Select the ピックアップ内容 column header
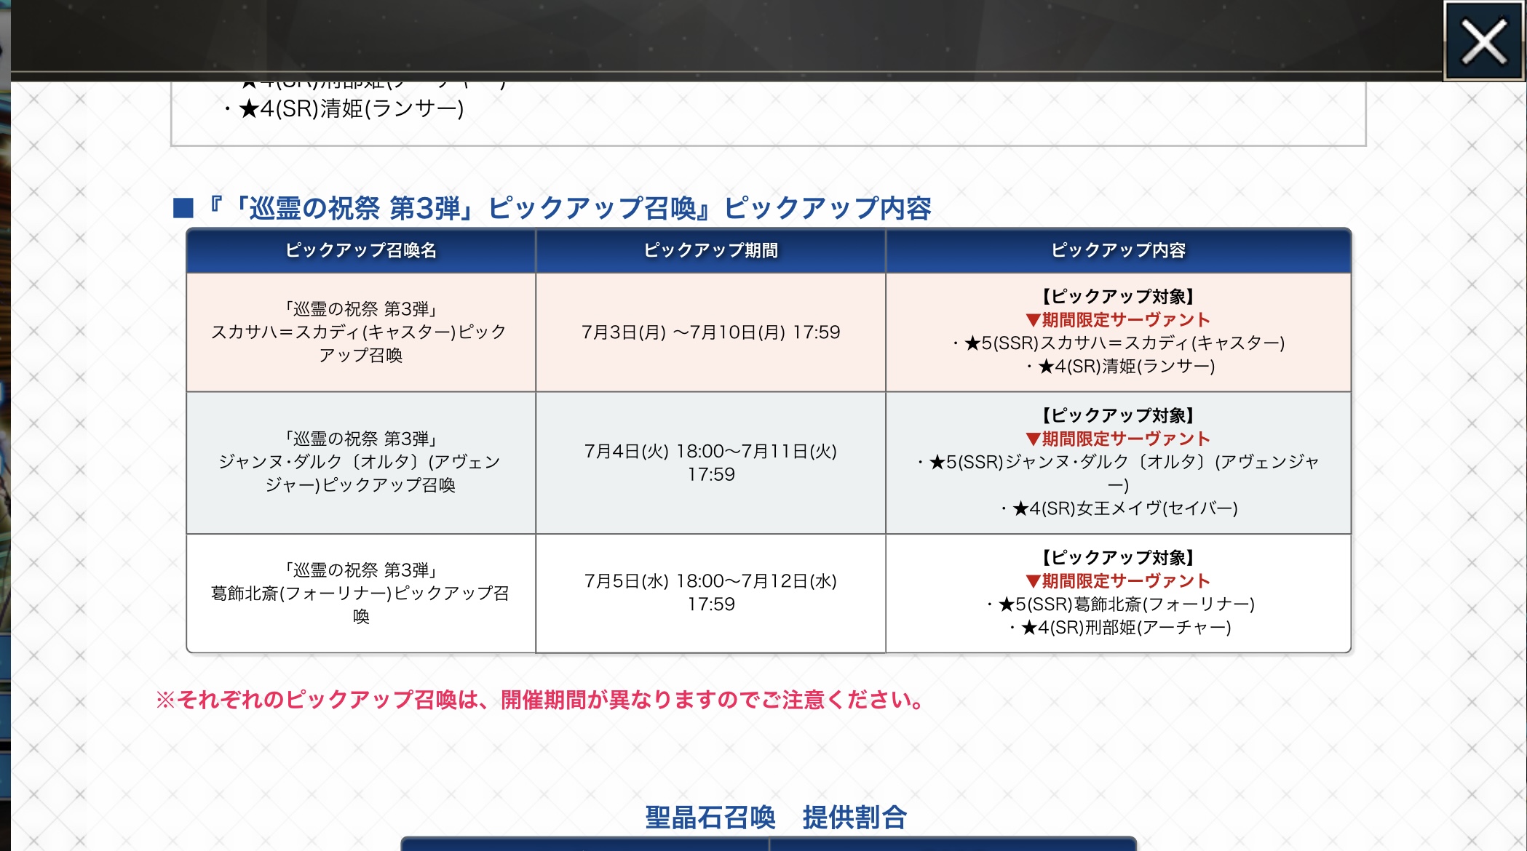1527x851 pixels. (x=1118, y=250)
